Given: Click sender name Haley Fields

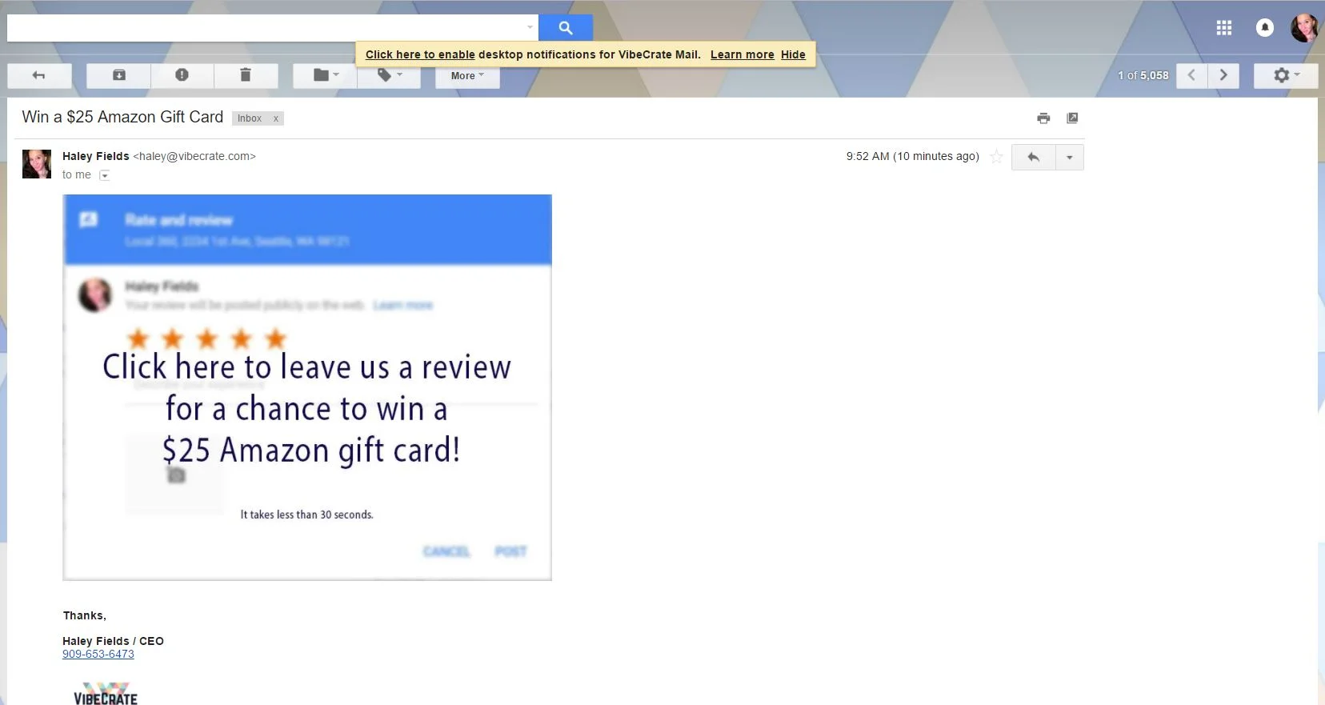Looking at the screenshot, I should pyautogui.click(x=95, y=156).
